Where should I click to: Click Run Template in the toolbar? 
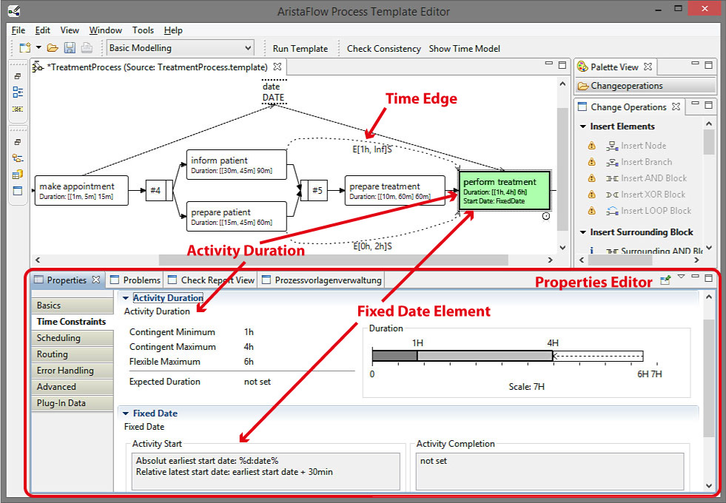[300, 49]
